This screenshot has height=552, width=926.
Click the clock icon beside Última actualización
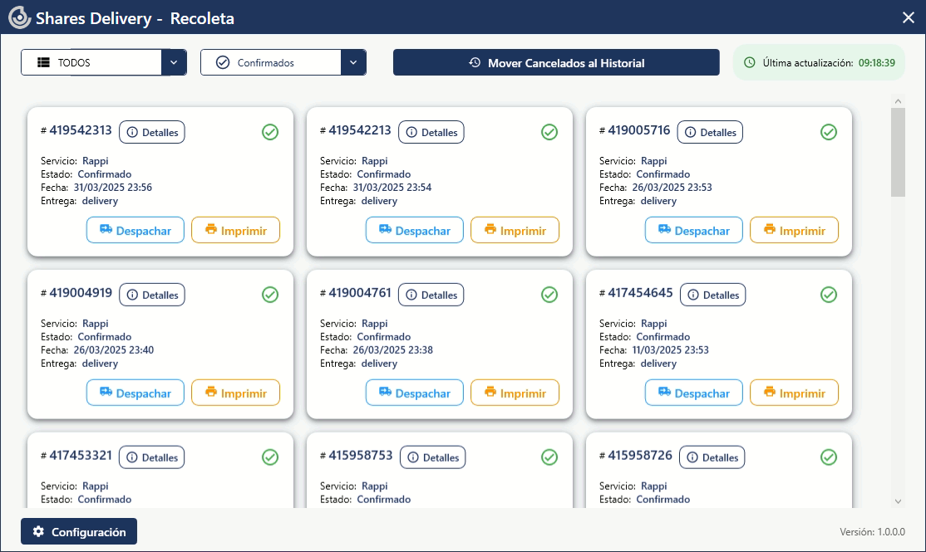click(x=750, y=62)
